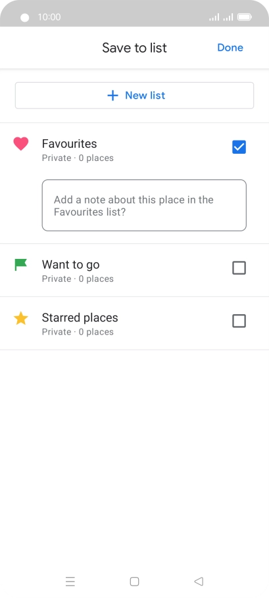Tap the green flag Want to go icon

tap(20, 265)
